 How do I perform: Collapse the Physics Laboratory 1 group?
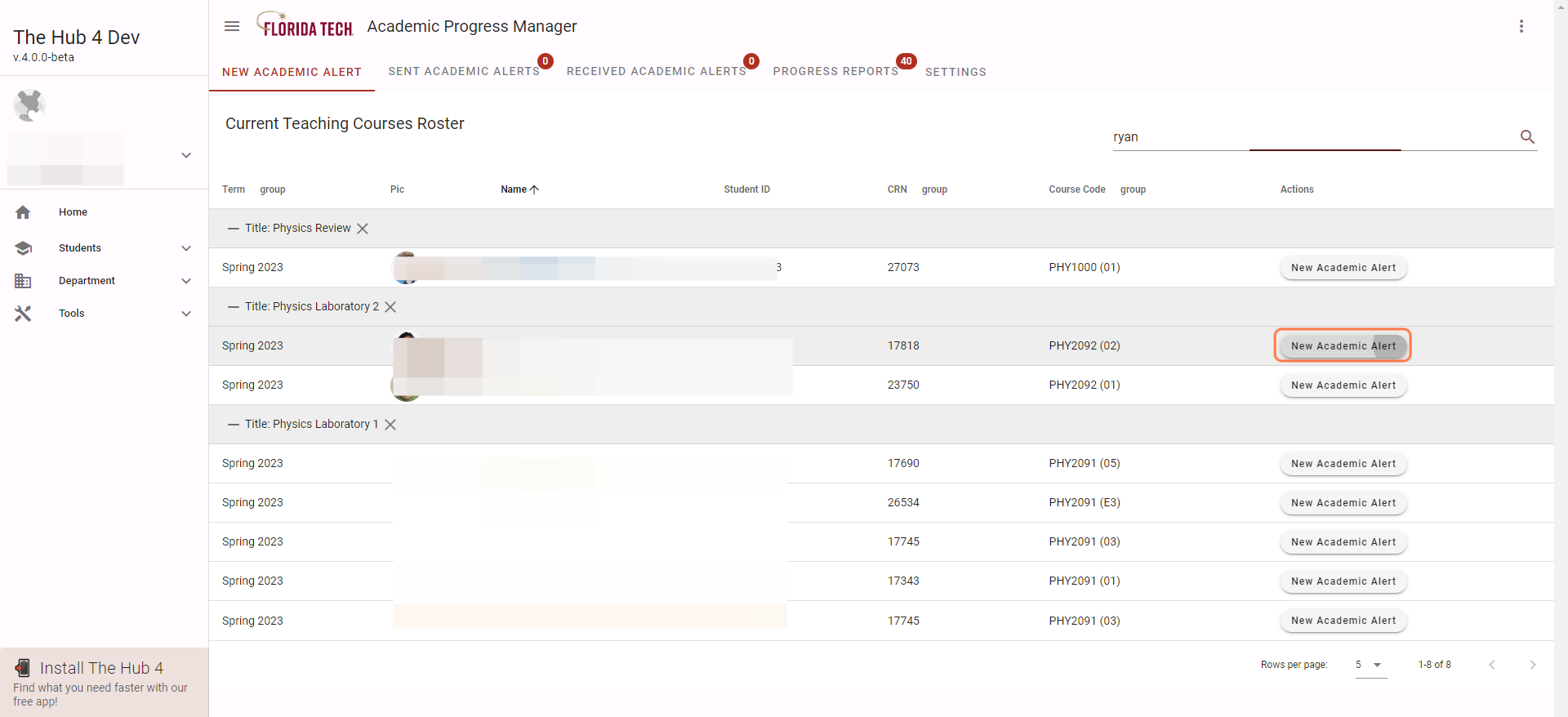[234, 425]
